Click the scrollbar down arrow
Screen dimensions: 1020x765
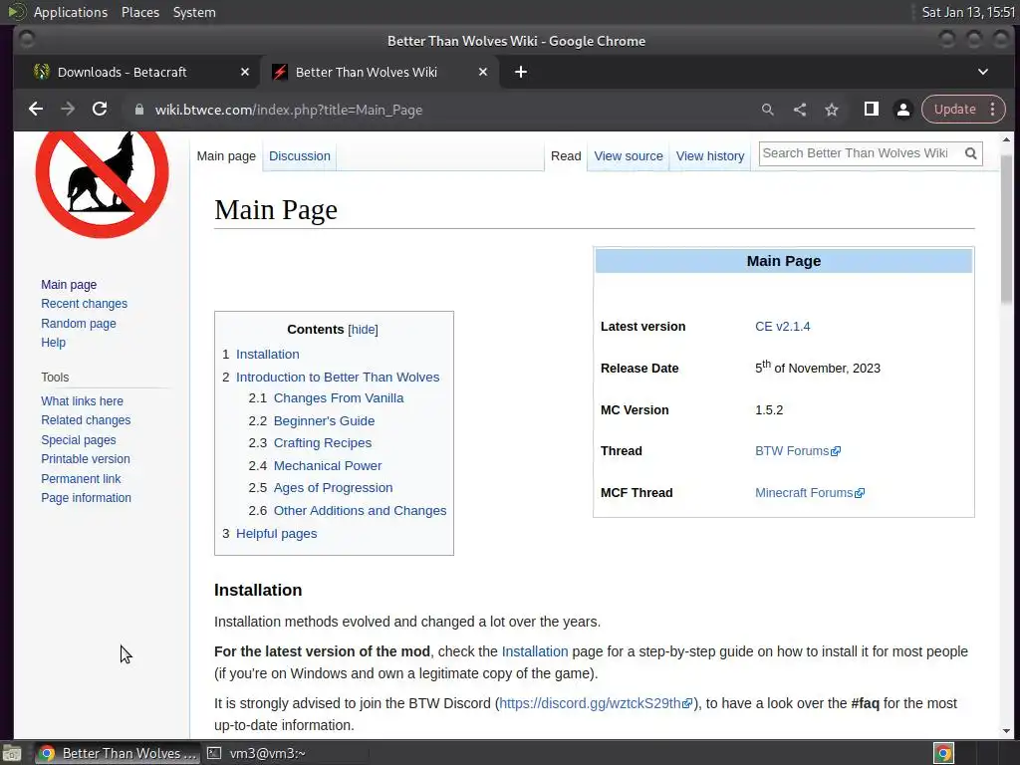pyautogui.click(x=1006, y=731)
